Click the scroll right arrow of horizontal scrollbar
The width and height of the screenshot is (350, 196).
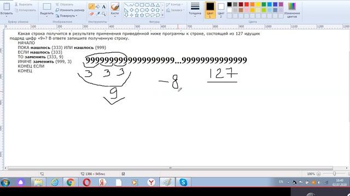coord(347,168)
